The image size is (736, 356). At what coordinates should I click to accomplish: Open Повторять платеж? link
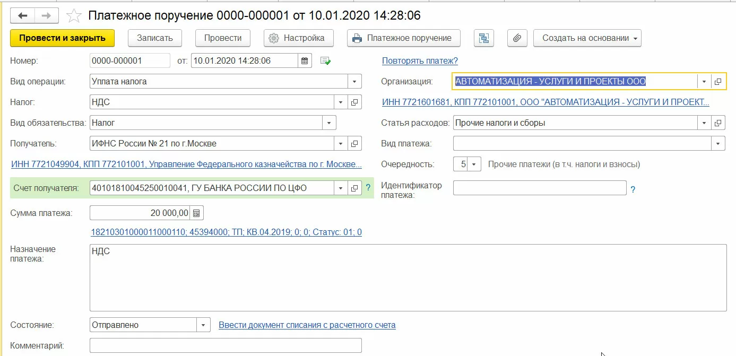click(420, 61)
